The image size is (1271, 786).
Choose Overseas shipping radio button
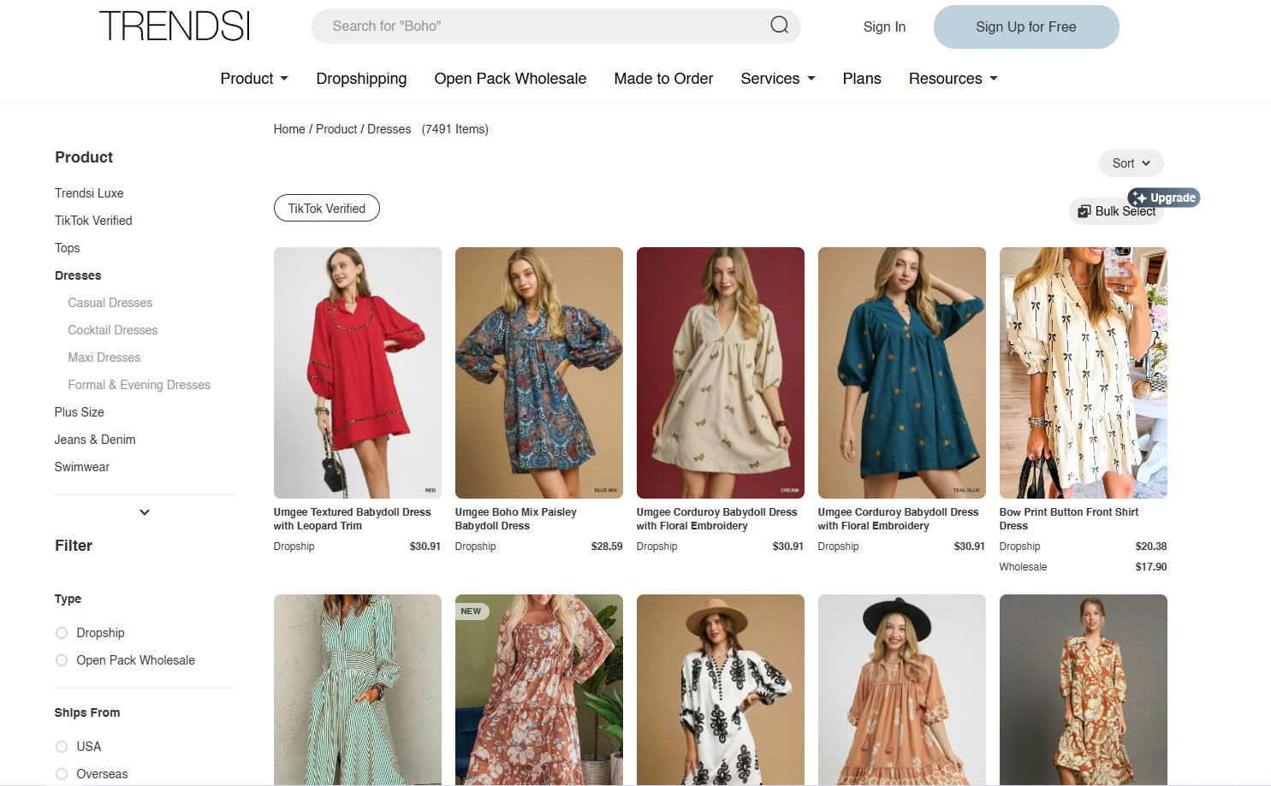(x=62, y=774)
